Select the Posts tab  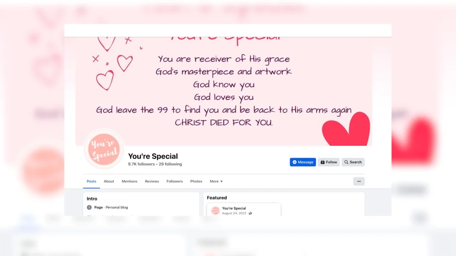tap(91, 181)
